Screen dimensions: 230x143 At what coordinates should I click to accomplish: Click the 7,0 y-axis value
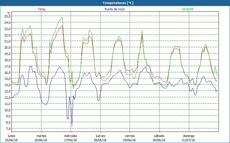point(8,129)
